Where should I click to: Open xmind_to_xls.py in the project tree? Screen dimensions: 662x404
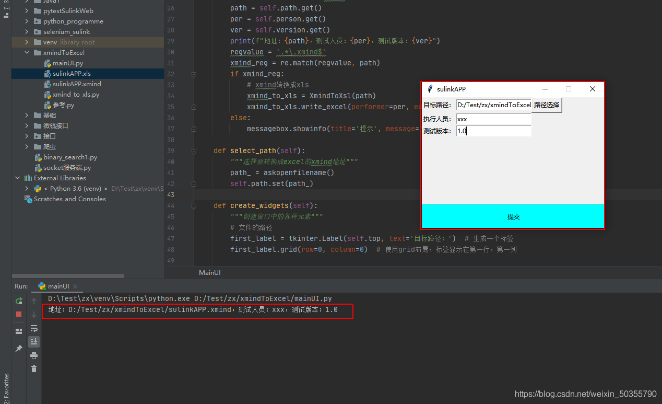(x=76, y=94)
